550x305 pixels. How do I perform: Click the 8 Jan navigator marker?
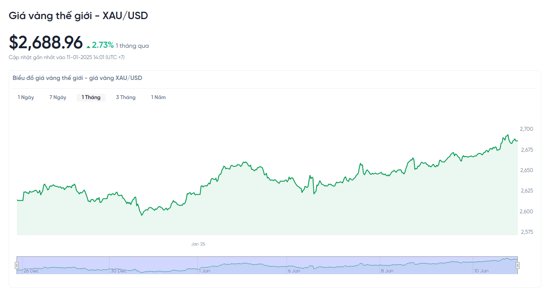coord(387,271)
